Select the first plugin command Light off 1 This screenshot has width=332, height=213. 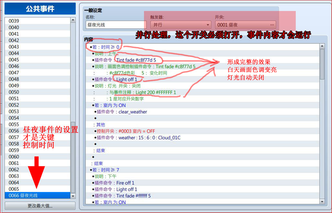pos(203,79)
